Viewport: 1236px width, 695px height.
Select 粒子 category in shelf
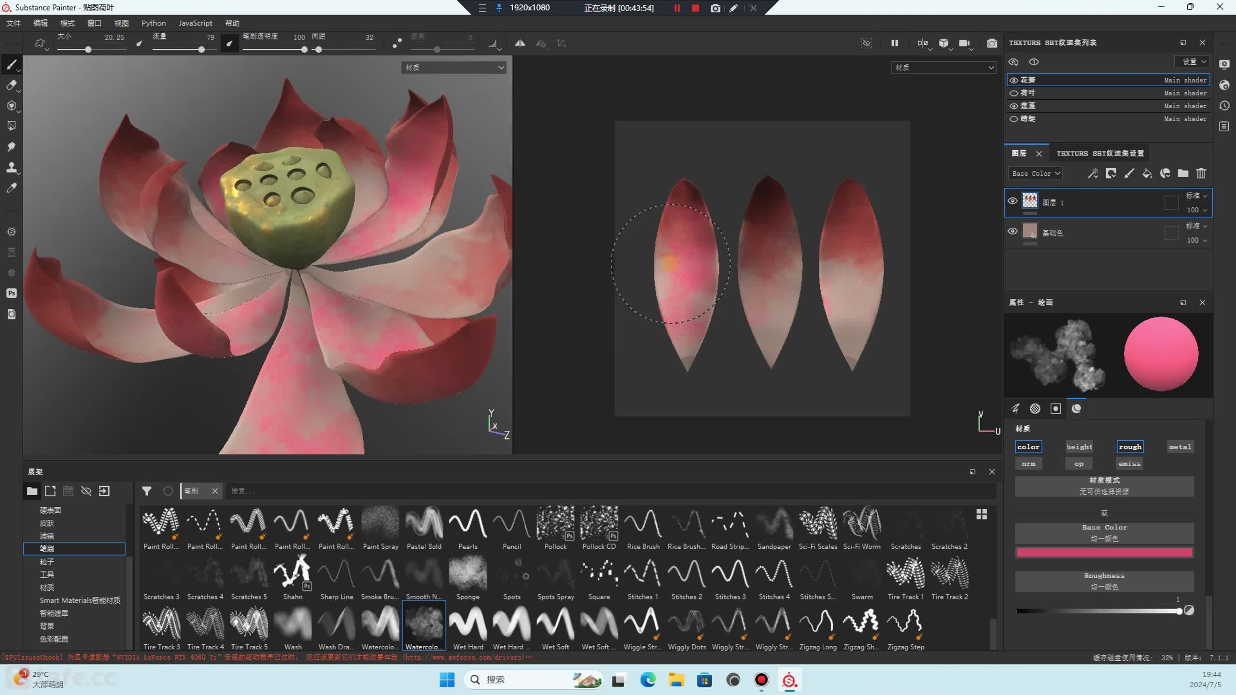[47, 562]
